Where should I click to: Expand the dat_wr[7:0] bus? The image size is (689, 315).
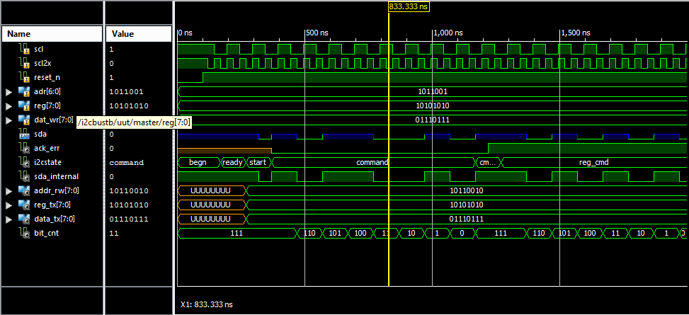[x=8, y=120]
